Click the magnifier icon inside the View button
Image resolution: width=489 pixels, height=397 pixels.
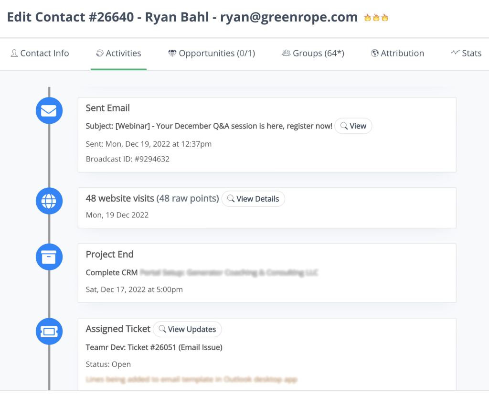coord(345,126)
